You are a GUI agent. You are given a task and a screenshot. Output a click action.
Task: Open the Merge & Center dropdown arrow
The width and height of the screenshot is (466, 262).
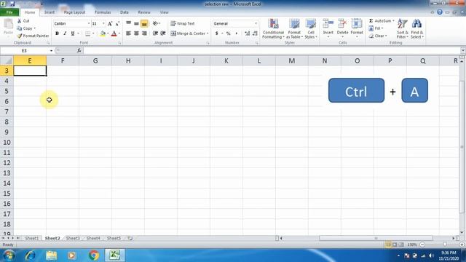tap(208, 33)
